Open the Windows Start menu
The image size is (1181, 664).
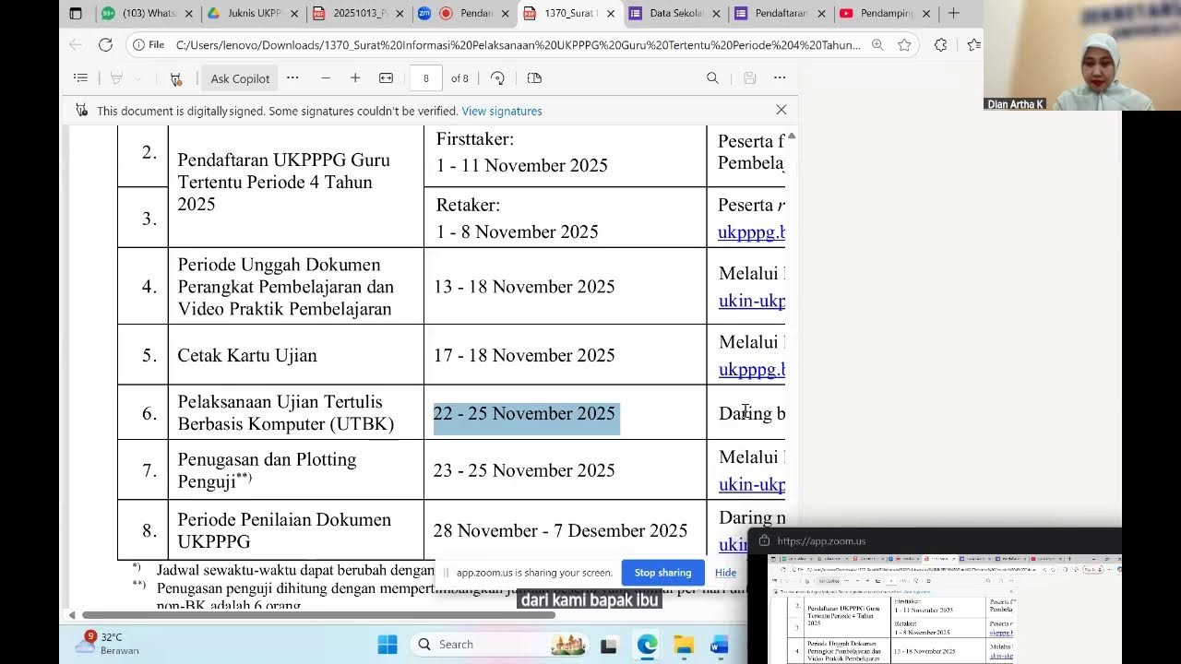(388, 645)
